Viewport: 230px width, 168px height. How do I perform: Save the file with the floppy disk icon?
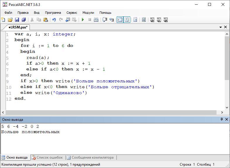point(17,20)
